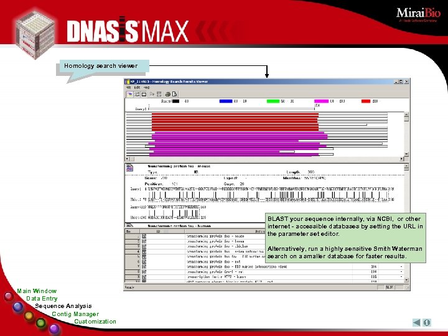Click the right arrow of horizontal scrollbar
Viewport: 448px width, 336px height.
[x=402, y=159]
